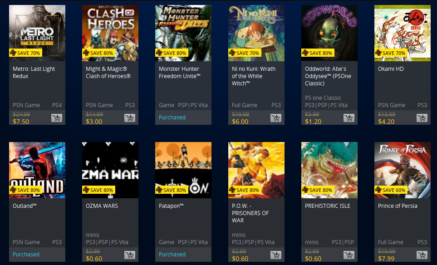
Task: Open Monster Hunter Freedom Unite cover image
Action: tap(183, 33)
